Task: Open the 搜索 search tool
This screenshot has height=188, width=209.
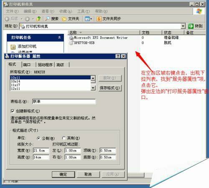Action: tap(52, 18)
